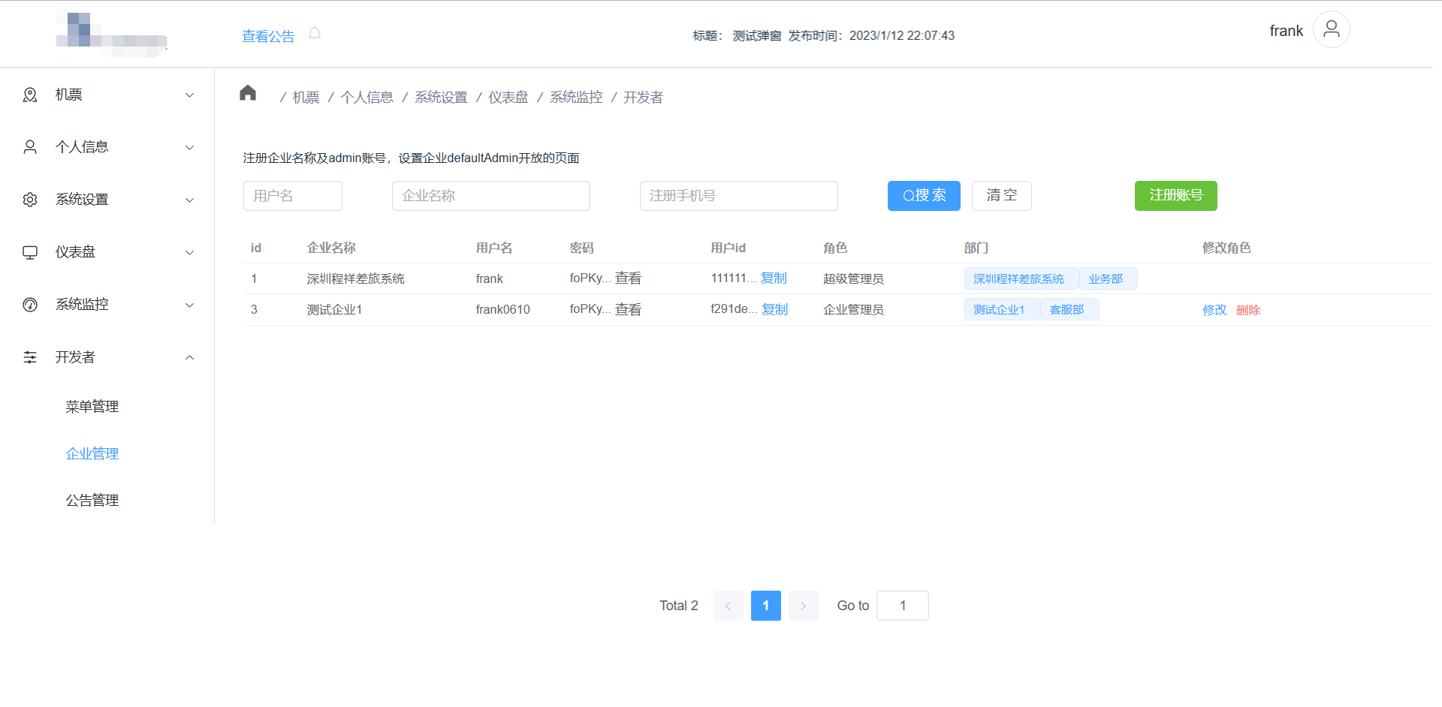This screenshot has width=1442, height=707.
Task: Click the 系统监控 gauge icon in sidebar
Action: point(30,305)
